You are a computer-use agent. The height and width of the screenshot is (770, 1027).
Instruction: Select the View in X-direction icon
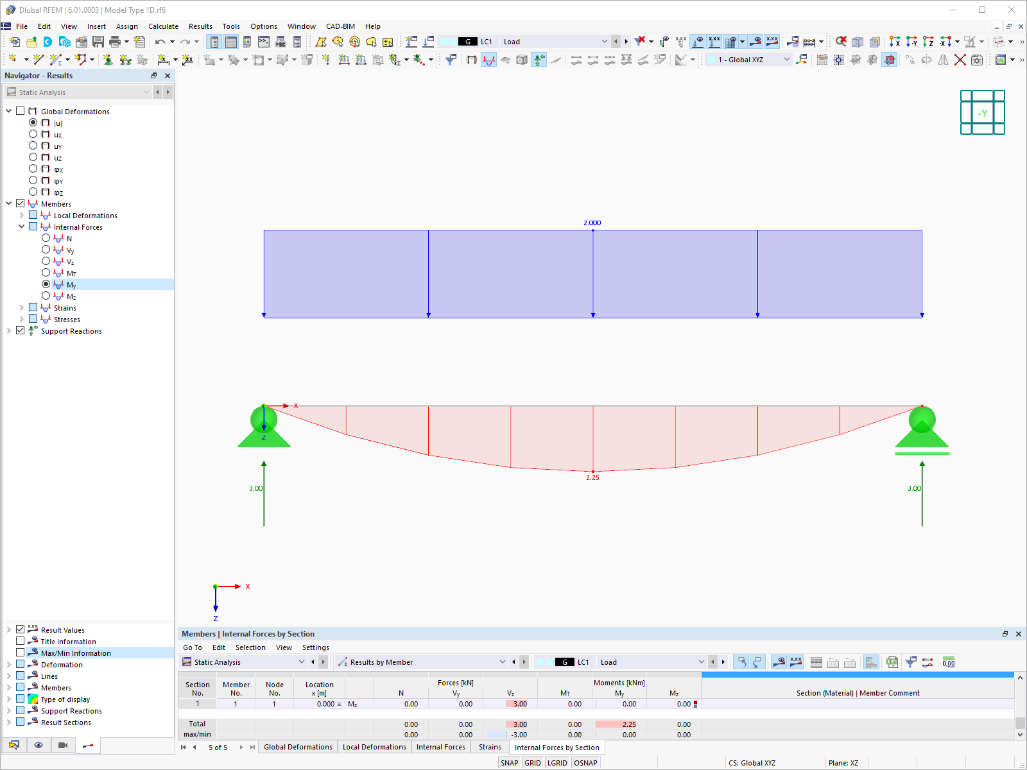895,42
